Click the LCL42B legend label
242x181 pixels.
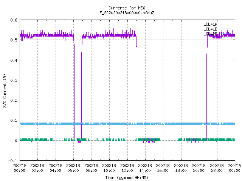coord(210,34)
